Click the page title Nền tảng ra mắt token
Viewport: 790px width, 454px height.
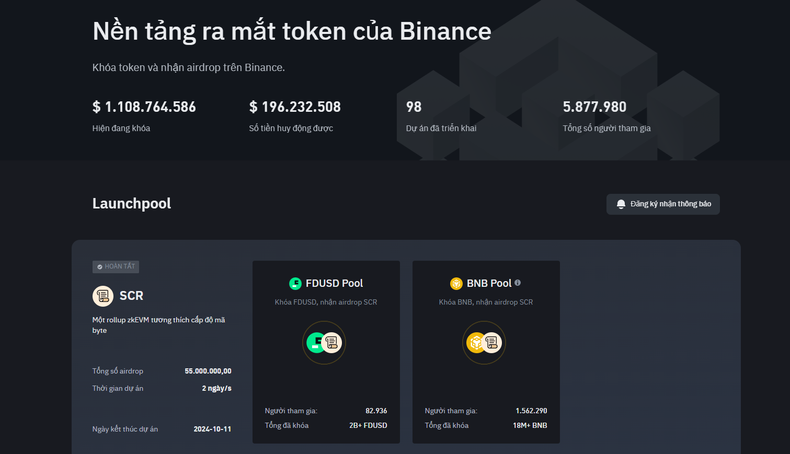pos(292,31)
